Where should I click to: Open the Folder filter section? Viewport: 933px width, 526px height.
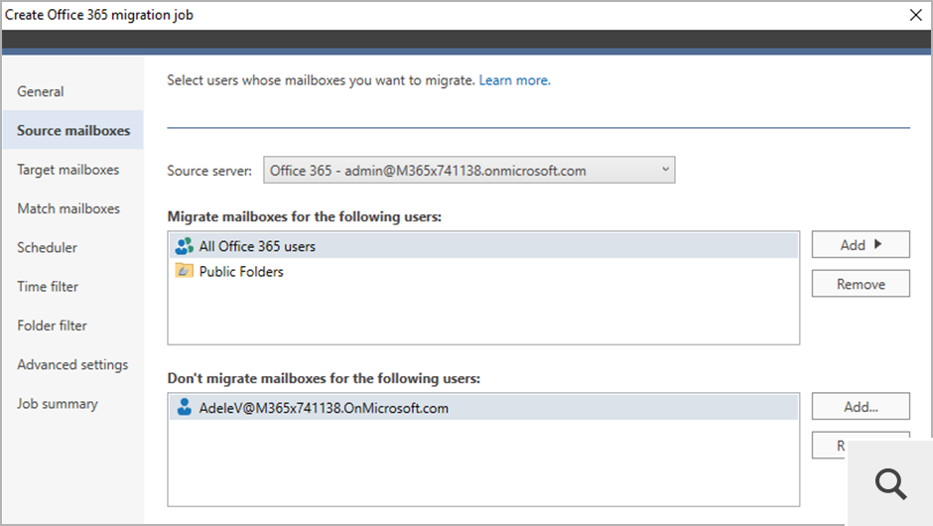[x=52, y=326]
